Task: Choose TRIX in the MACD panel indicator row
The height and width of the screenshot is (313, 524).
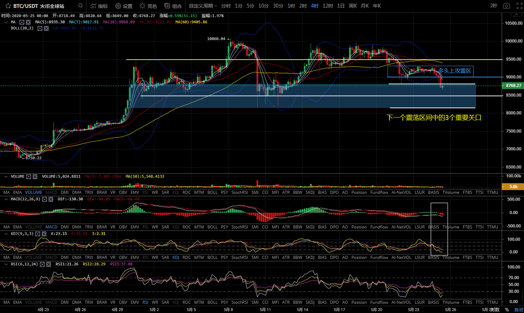Action: [89, 227]
